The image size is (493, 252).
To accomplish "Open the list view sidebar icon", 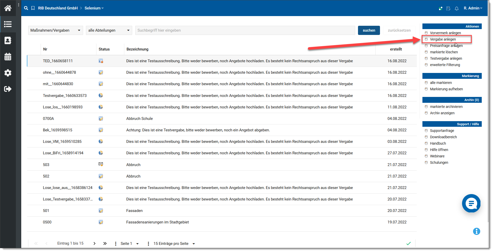I will (8, 24).
